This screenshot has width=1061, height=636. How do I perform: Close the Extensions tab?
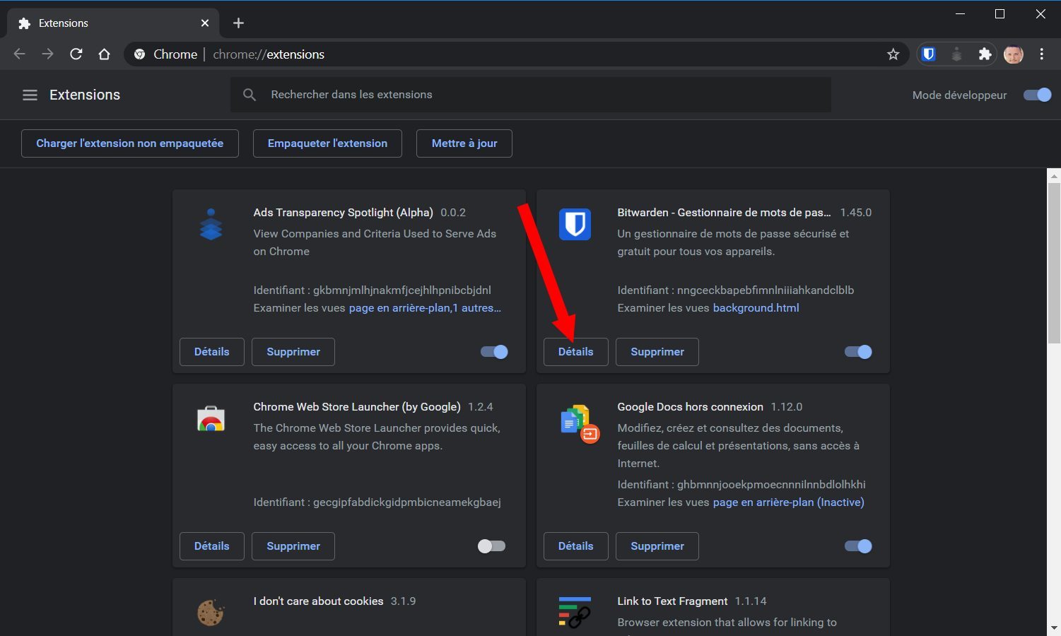coord(205,23)
